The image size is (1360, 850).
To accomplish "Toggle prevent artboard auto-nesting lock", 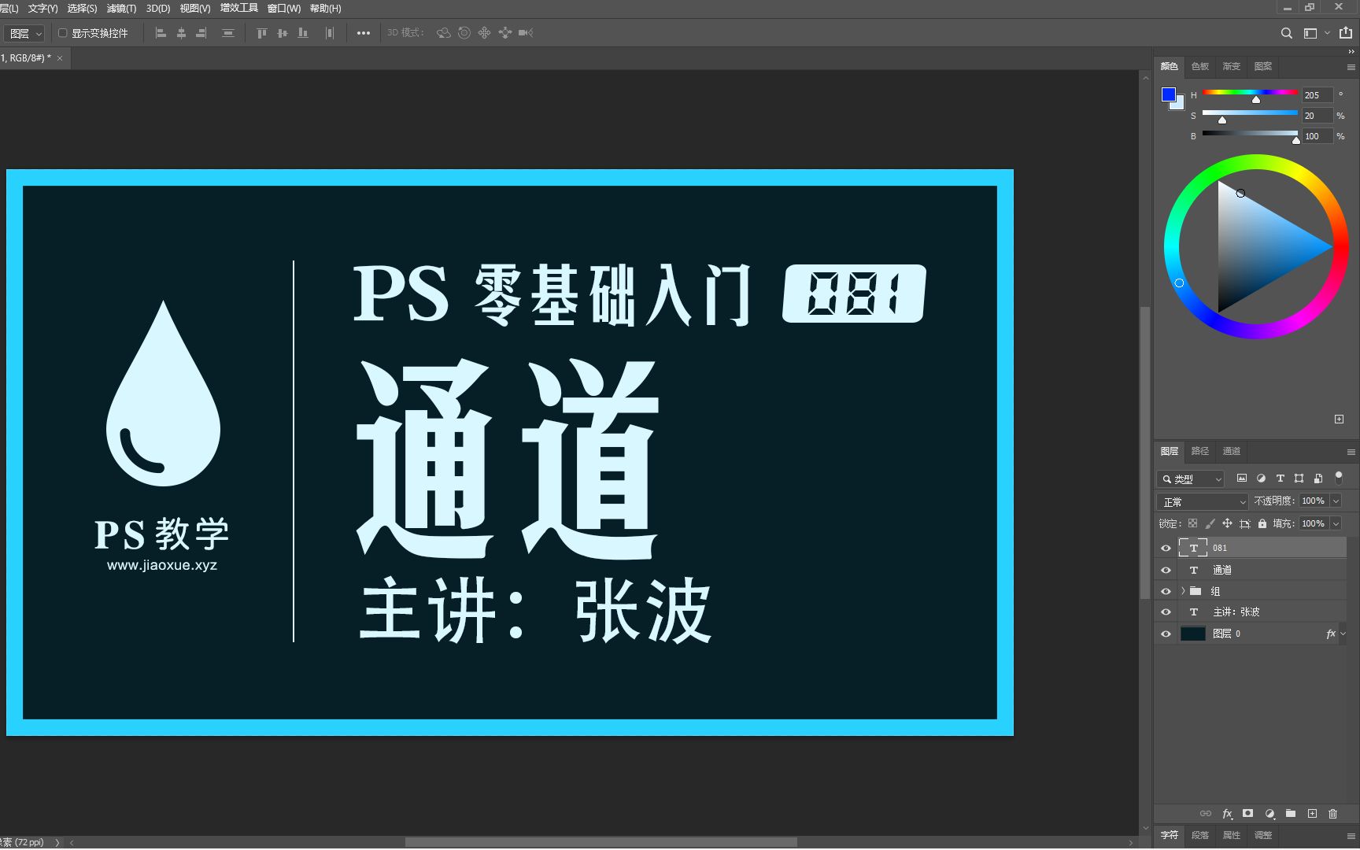I will click(x=1244, y=523).
